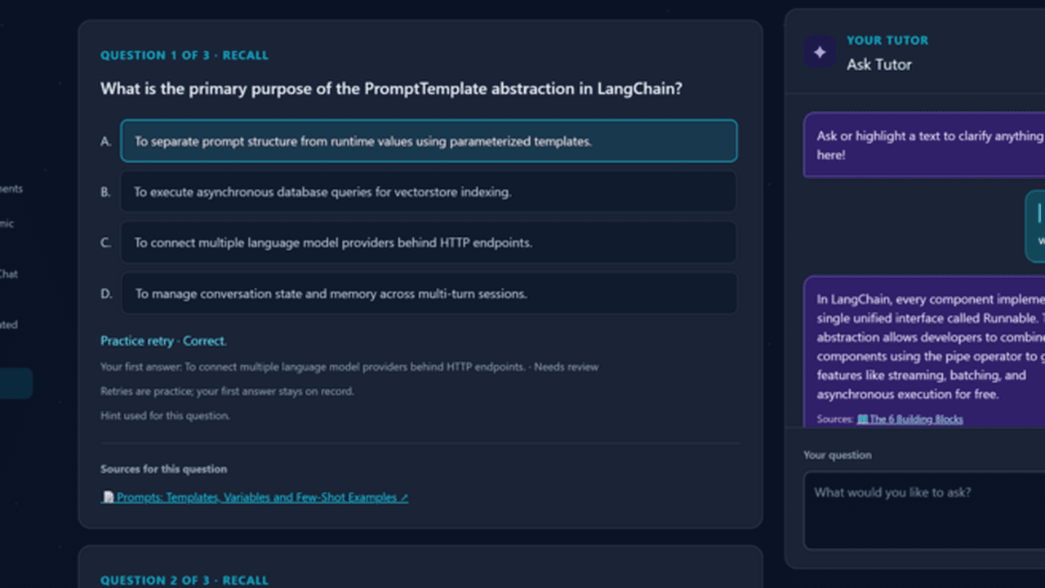The image size is (1045, 588).
Task: Click the tutor sparkle icon
Action: click(x=820, y=52)
